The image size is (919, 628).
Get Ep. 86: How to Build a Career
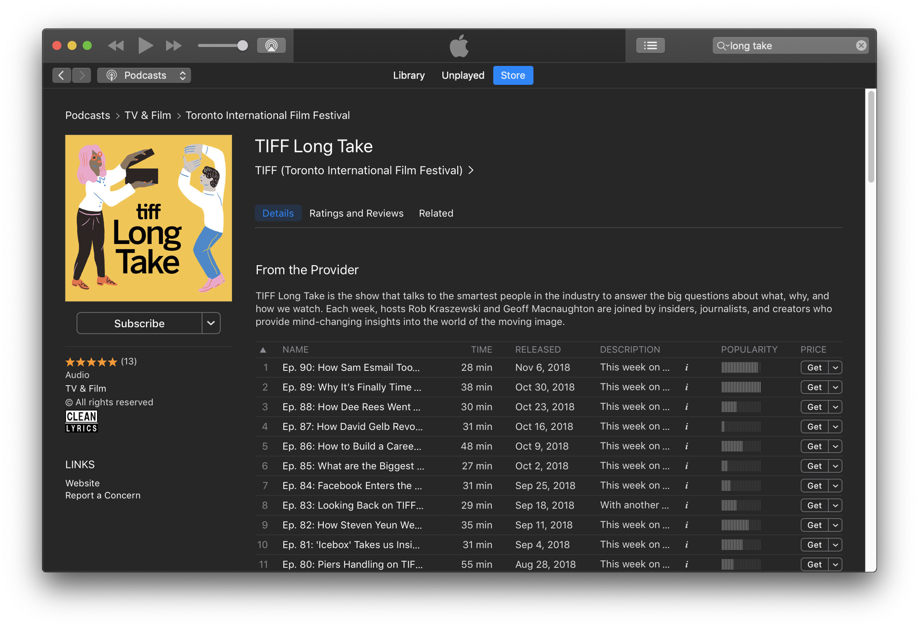[814, 447]
